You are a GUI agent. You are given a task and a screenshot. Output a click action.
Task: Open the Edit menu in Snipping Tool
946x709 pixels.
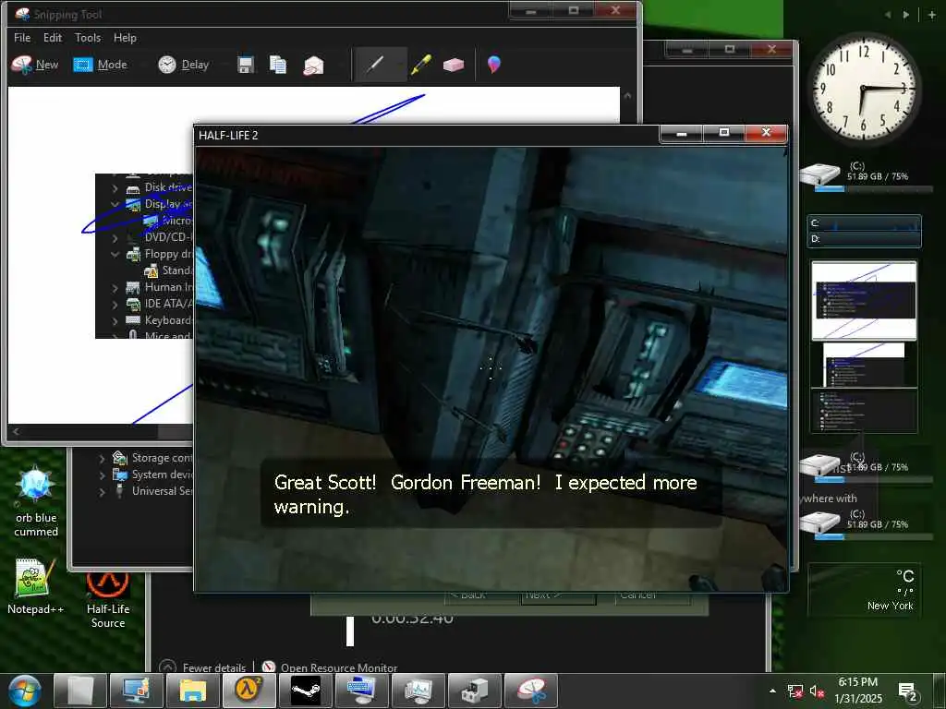click(x=53, y=37)
